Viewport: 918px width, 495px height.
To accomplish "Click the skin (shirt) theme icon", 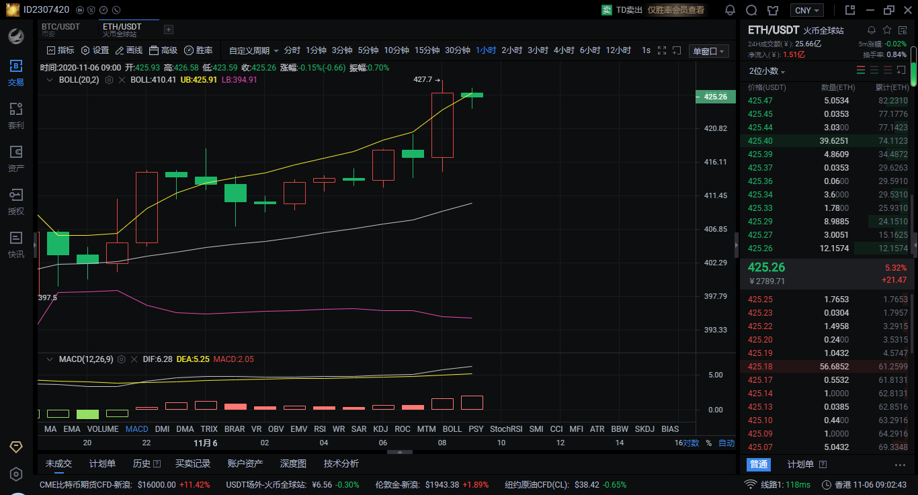I will [x=773, y=10].
